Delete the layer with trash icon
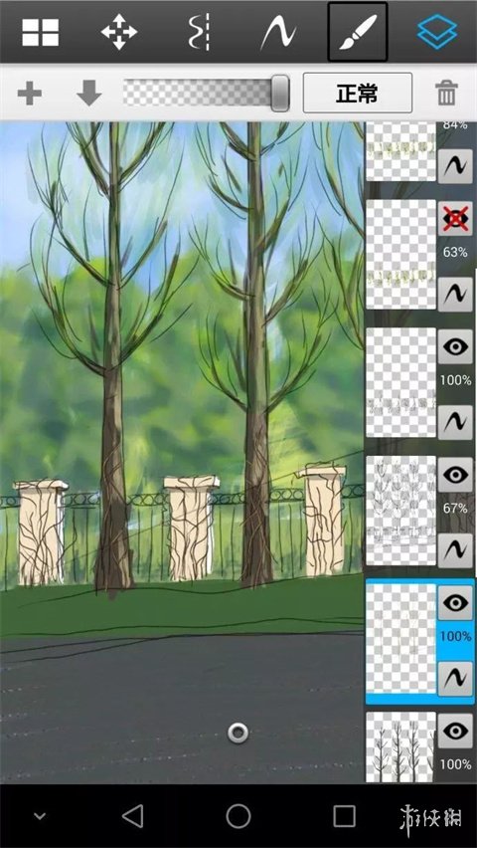The image size is (477, 848). pyautogui.click(x=446, y=93)
